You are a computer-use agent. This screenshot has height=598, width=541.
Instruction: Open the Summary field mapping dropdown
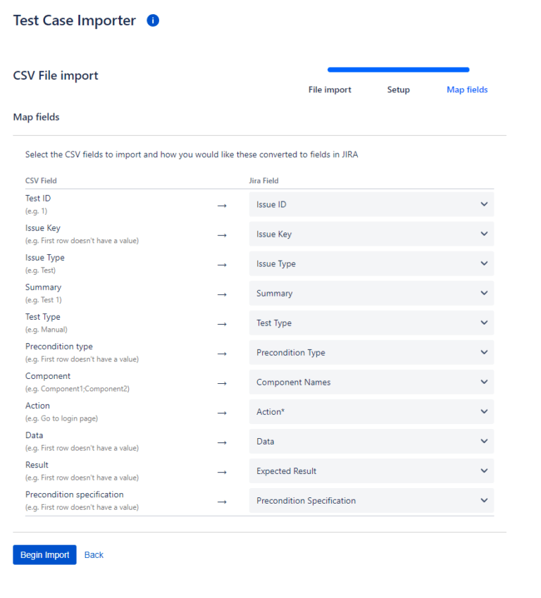coord(372,293)
